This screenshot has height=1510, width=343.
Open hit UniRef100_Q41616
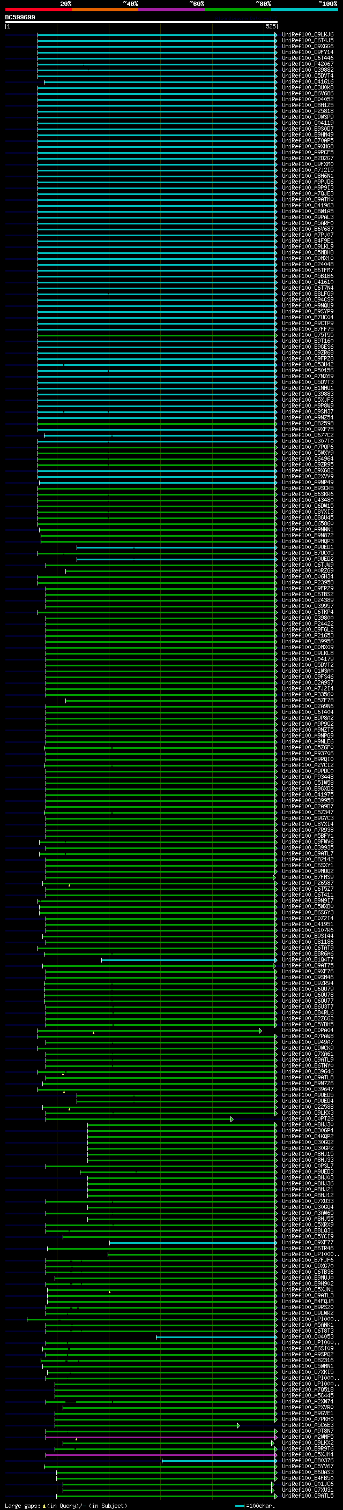tap(307, 81)
